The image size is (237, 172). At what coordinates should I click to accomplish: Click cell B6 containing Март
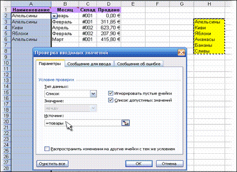tap(65, 40)
